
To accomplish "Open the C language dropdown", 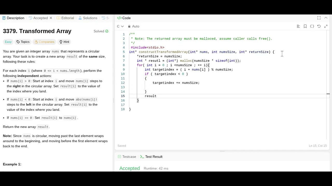I will coord(120,26).
